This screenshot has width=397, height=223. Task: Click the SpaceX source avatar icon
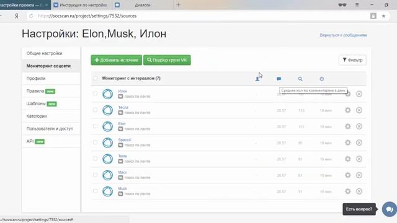pos(107,142)
